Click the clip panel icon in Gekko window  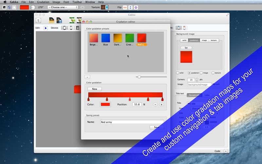(38, 20)
